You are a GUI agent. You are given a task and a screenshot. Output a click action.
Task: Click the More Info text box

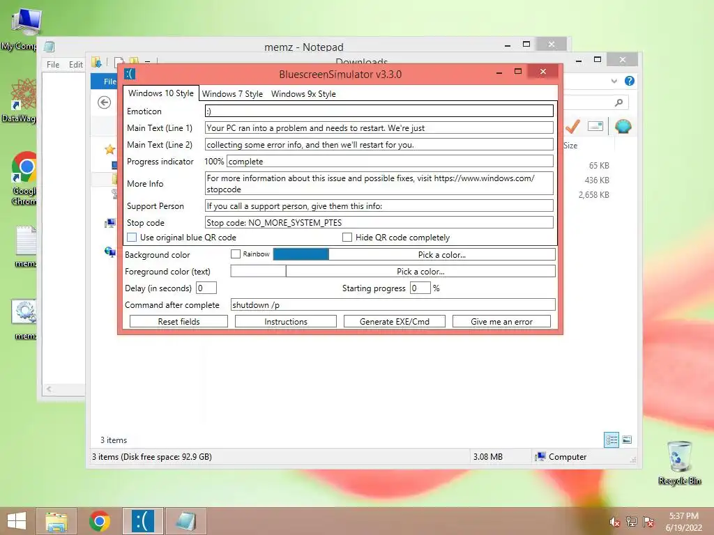point(379,183)
